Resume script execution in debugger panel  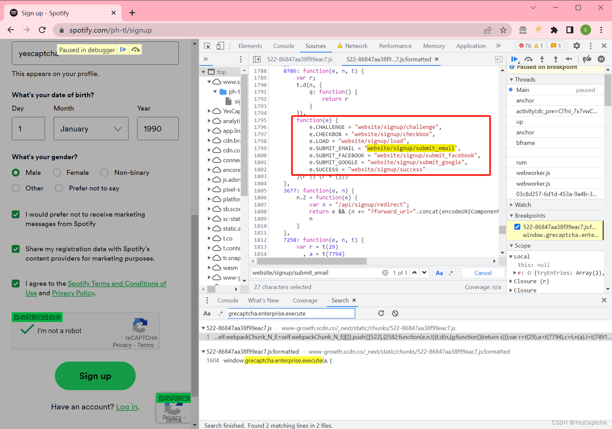(x=515, y=59)
